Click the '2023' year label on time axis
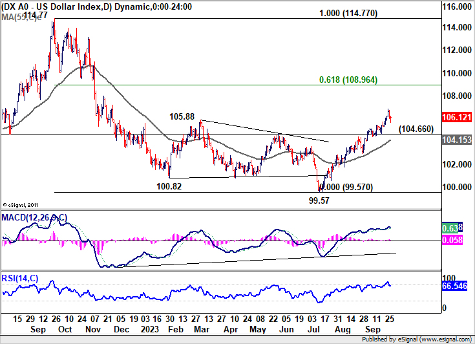Image resolution: width=475 pixels, height=344 pixels. [150, 329]
